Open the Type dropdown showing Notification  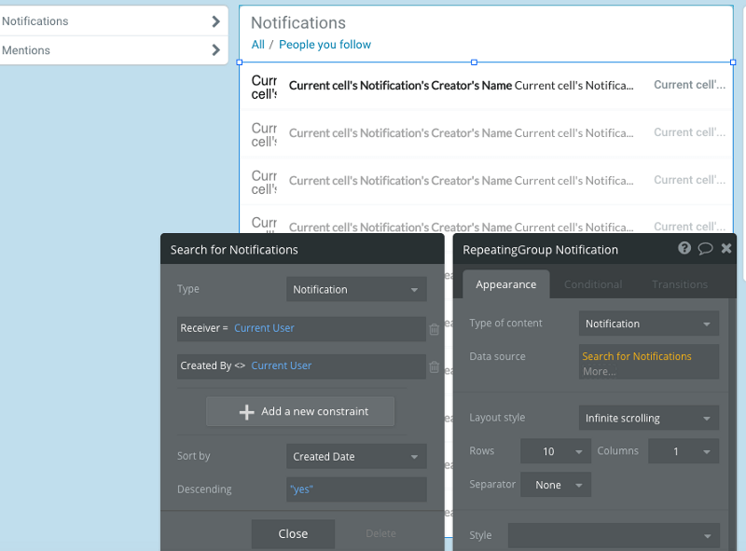point(356,289)
